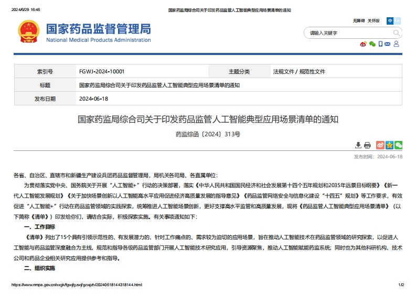Share to WeChat with the green icon

click(x=398, y=145)
